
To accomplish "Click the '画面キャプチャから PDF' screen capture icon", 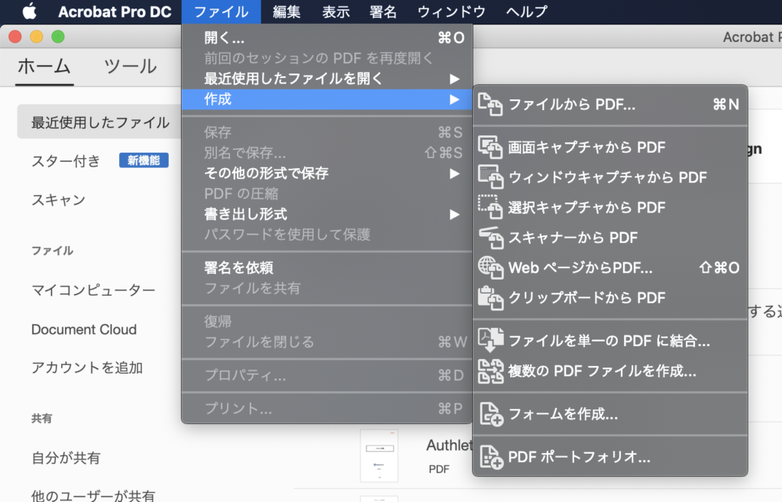I will (x=490, y=147).
